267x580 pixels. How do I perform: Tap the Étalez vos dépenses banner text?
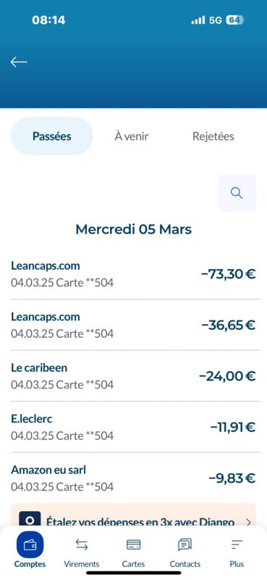coord(140,522)
